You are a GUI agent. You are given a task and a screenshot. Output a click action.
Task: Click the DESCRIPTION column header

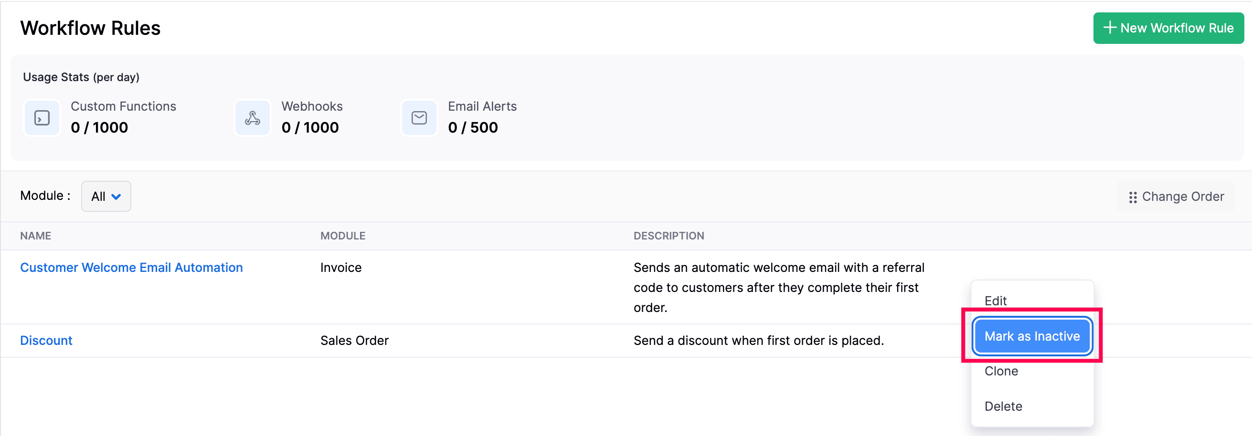(668, 236)
